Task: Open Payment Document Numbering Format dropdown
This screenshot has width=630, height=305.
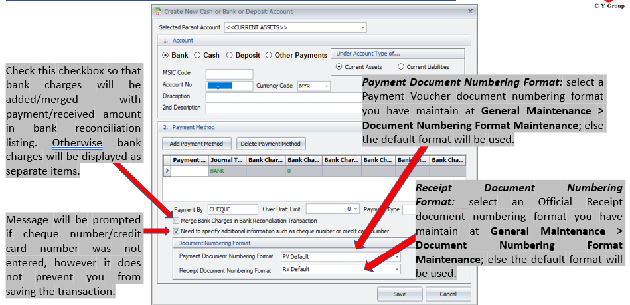Action: point(397,256)
